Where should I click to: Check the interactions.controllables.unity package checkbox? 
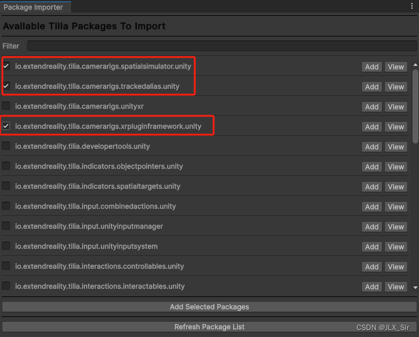6,266
